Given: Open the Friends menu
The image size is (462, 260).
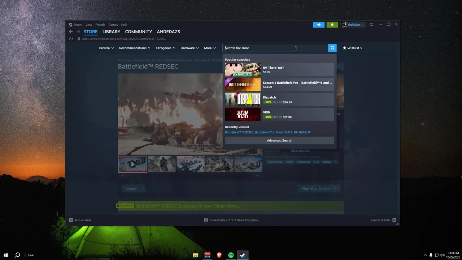Looking at the screenshot, I should [100, 25].
